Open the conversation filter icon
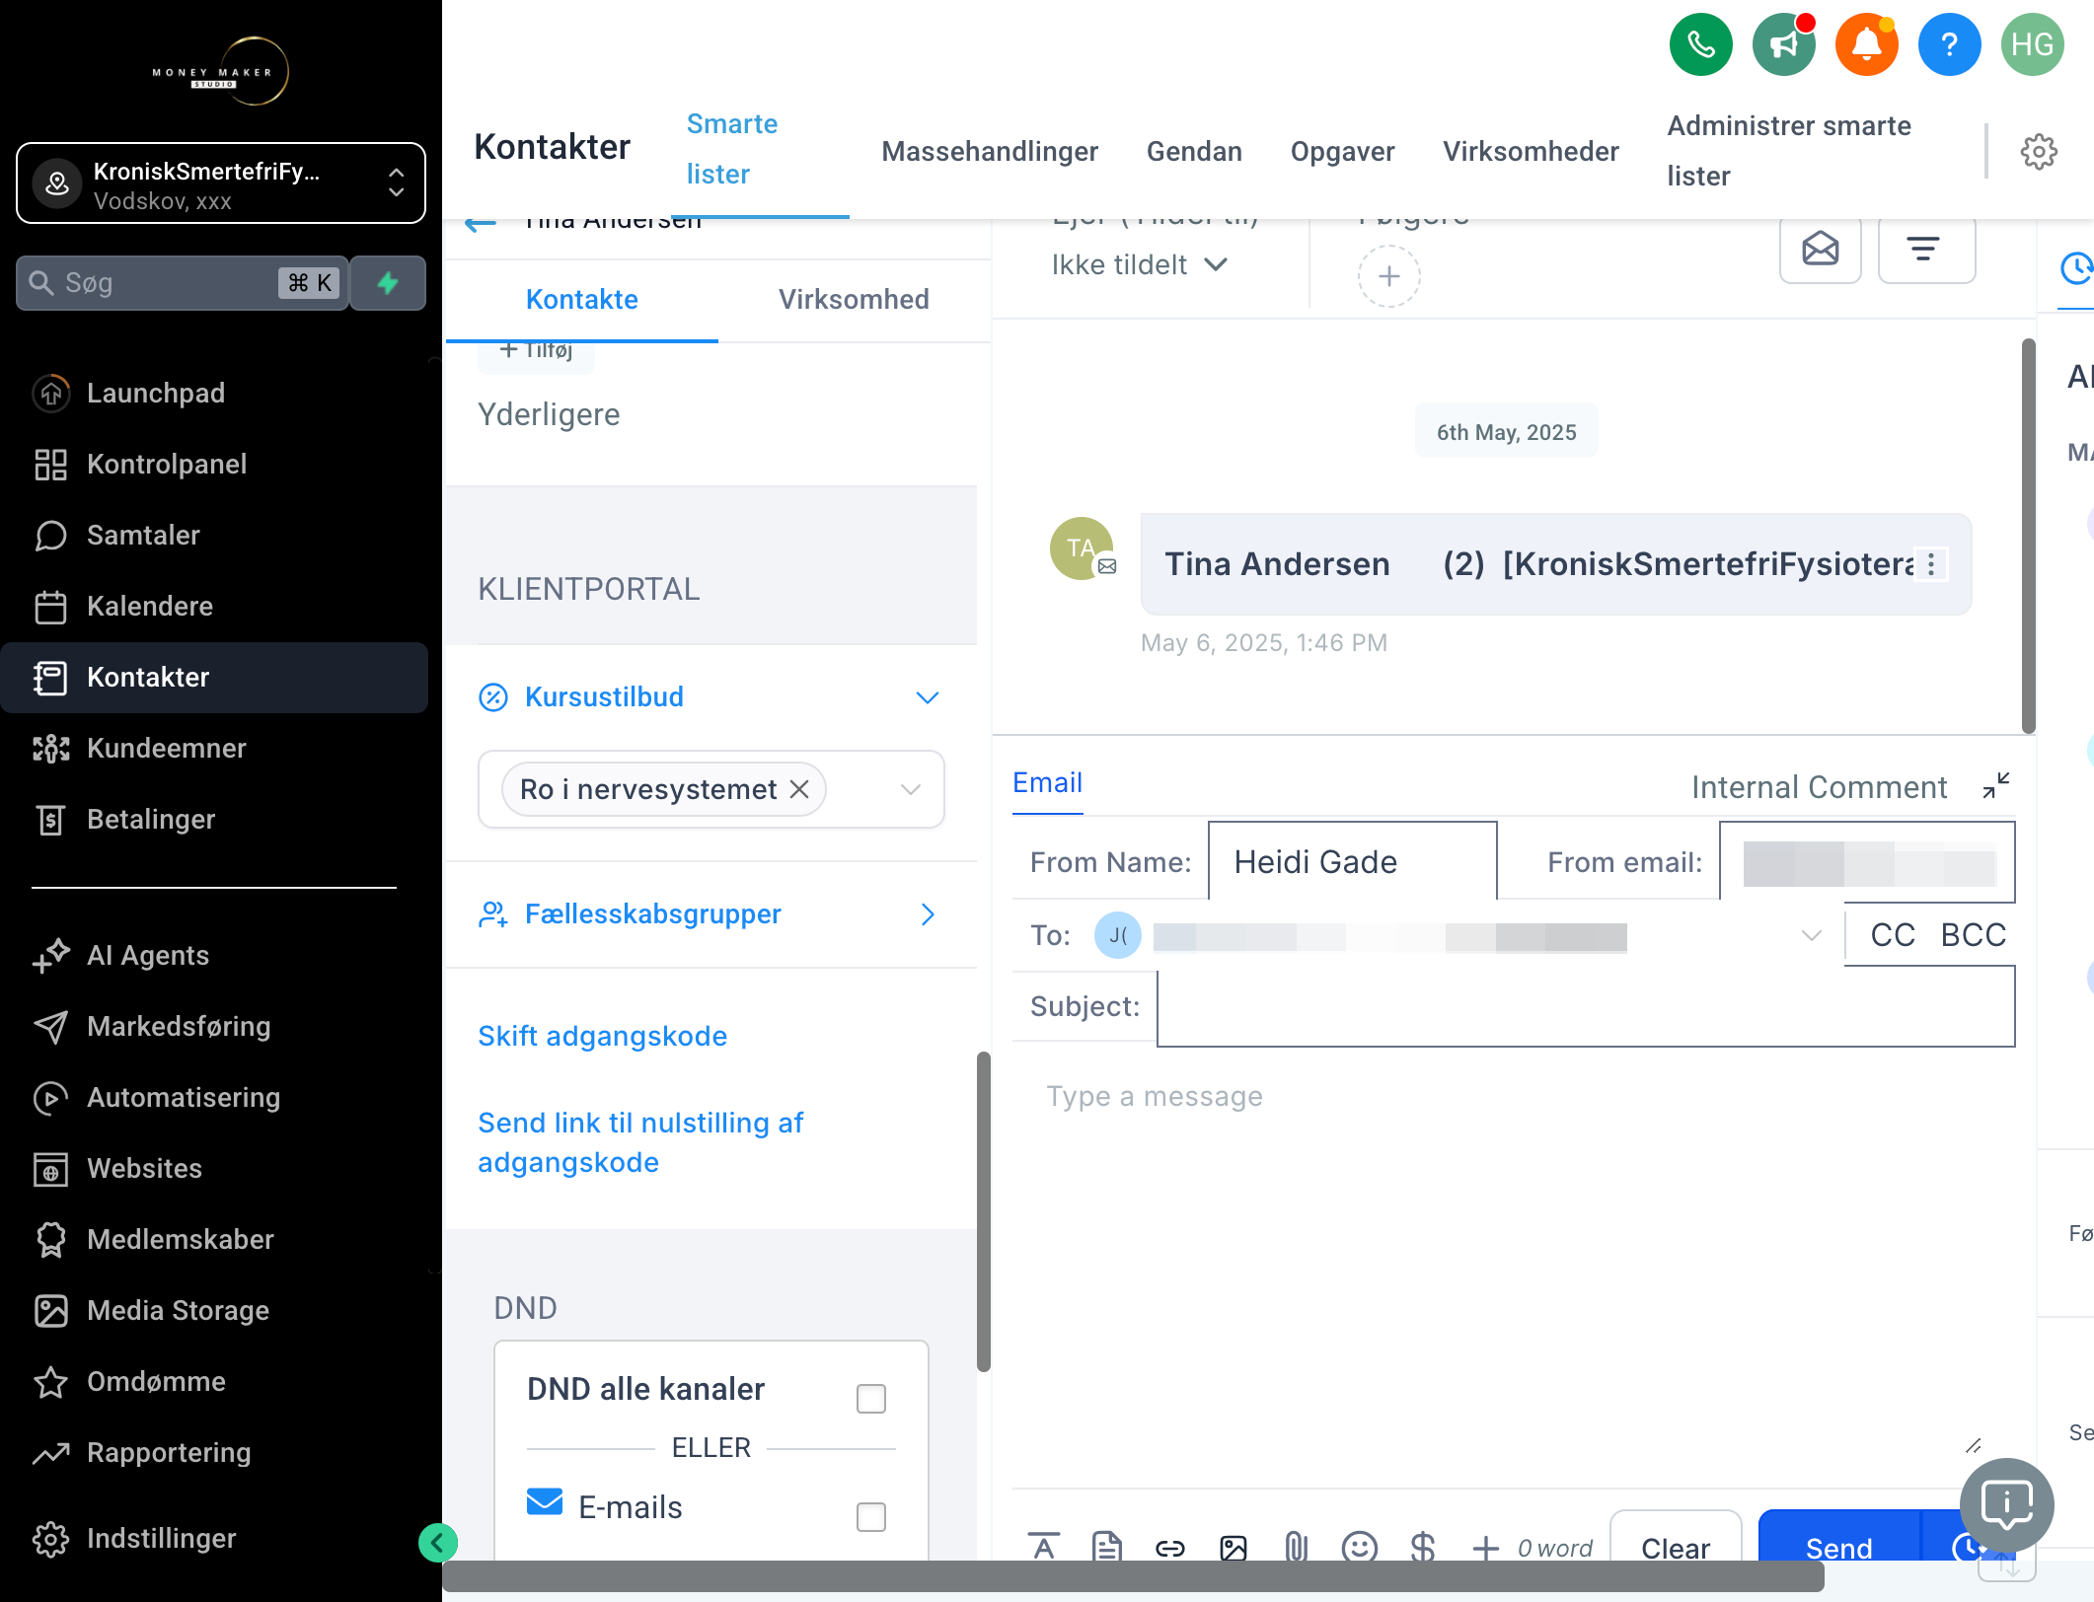Image resolution: width=2094 pixels, height=1602 pixels. pos(1924,249)
